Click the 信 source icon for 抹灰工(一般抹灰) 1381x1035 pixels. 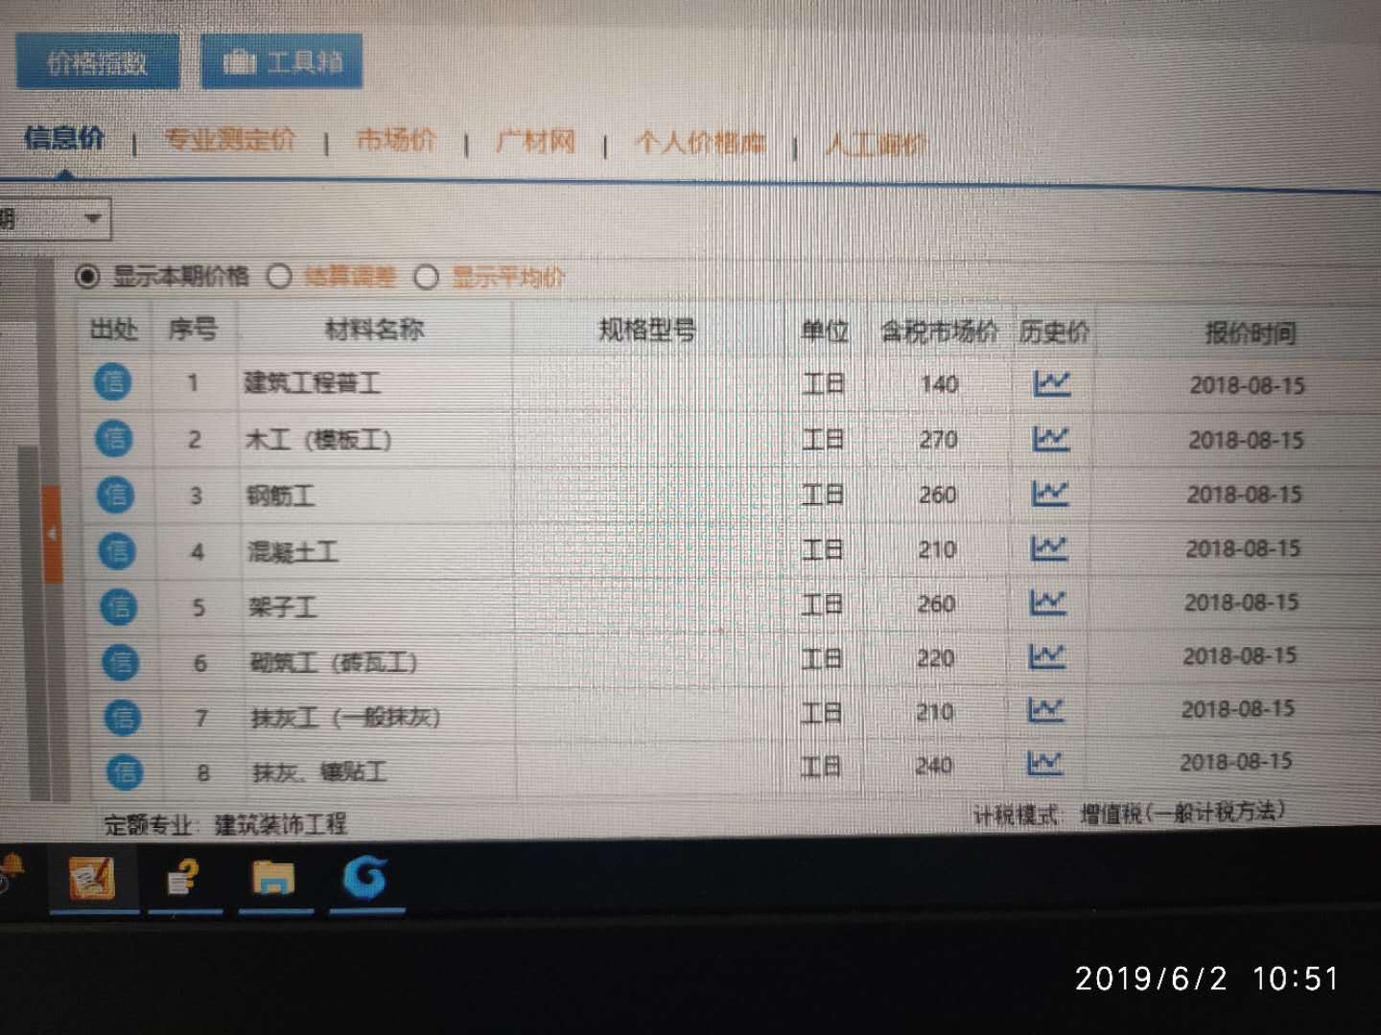point(123,717)
